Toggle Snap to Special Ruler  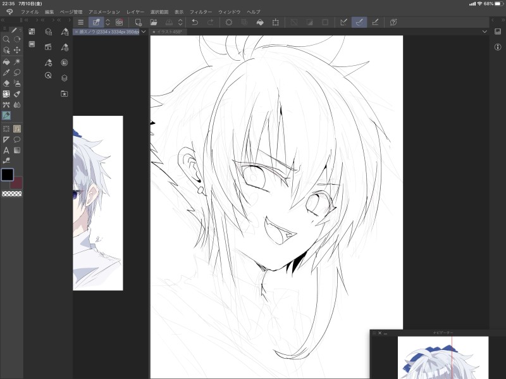359,22
